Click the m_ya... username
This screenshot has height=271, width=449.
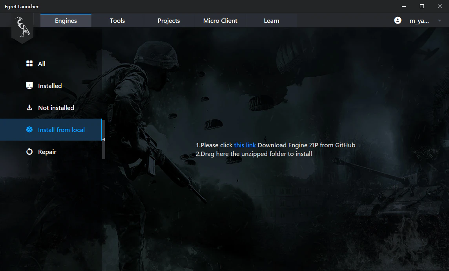point(419,21)
